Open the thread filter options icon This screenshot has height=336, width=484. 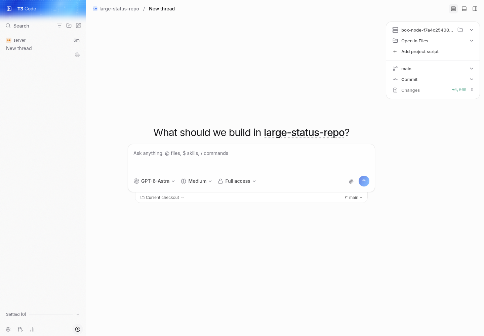coord(59,26)
